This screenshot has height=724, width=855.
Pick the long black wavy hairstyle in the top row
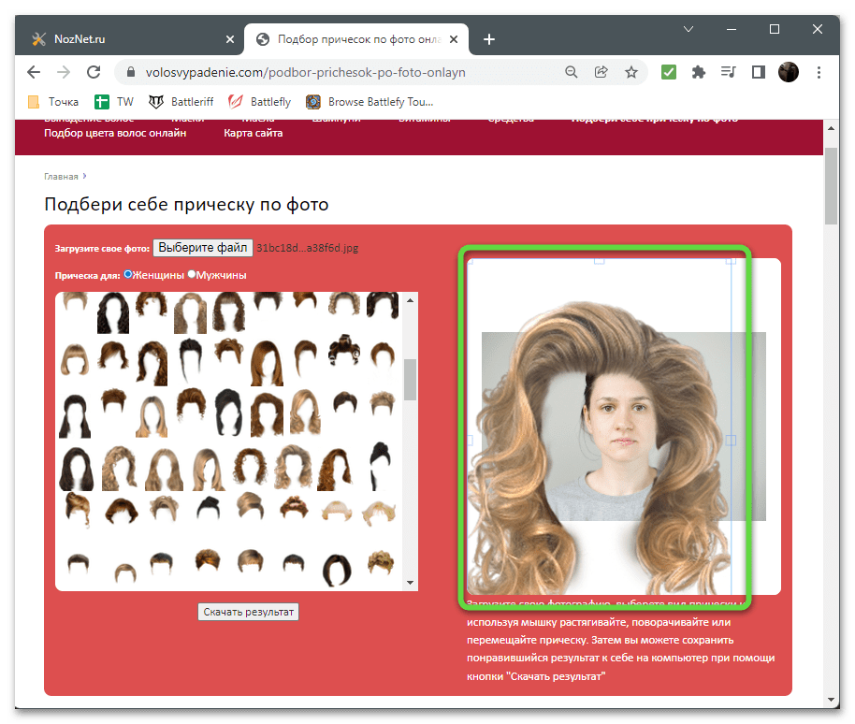point(113,312)
